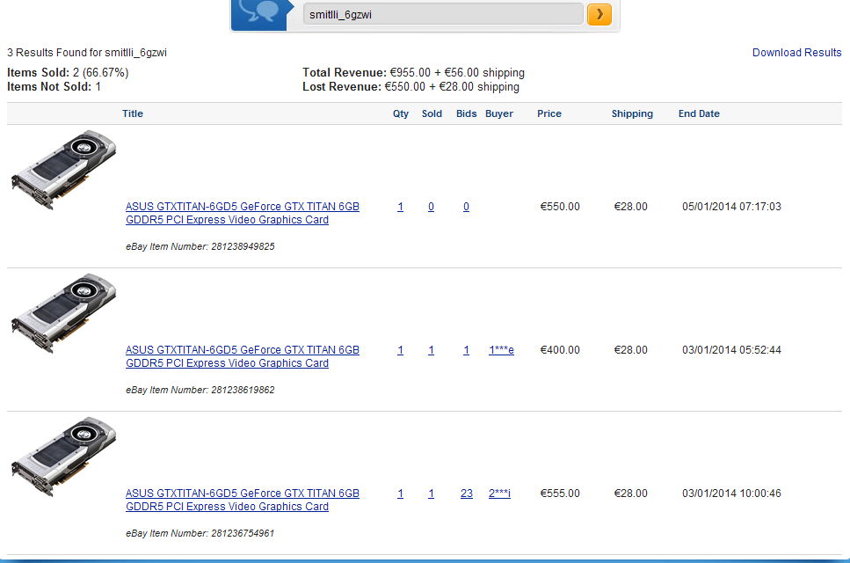This screenshot has width=850, height=563.
Task: Click the Bids count 1 in the €400.00 row
Action: click(x=466, y=350)
